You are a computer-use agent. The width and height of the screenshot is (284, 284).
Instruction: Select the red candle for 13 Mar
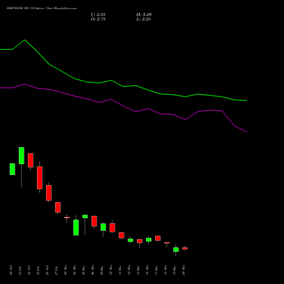(140, 241)
